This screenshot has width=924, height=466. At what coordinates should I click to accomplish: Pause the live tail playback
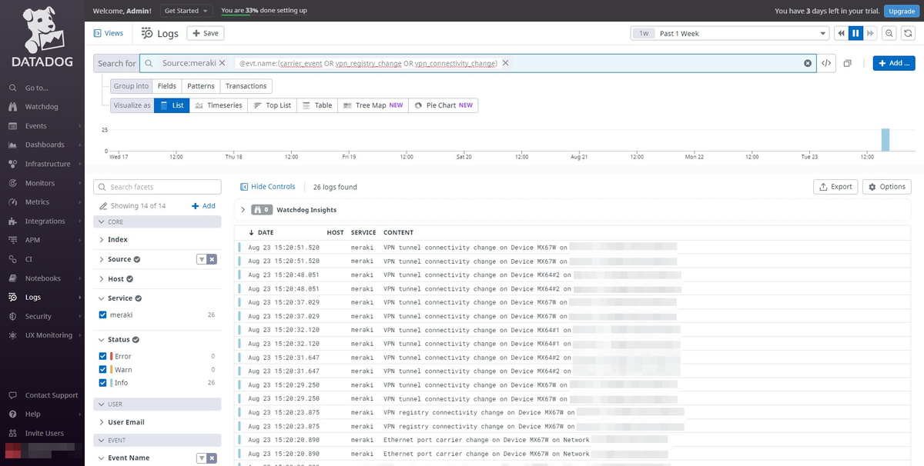coord(855,33)
